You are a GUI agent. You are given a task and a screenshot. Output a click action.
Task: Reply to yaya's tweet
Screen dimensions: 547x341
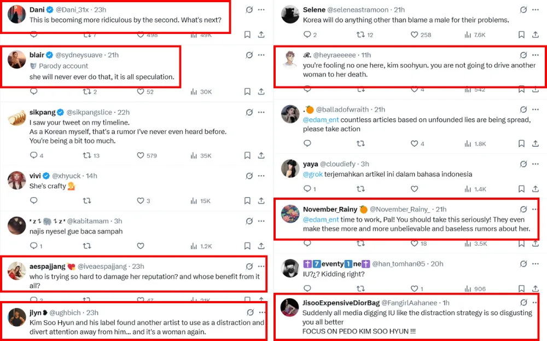point(307,189)
